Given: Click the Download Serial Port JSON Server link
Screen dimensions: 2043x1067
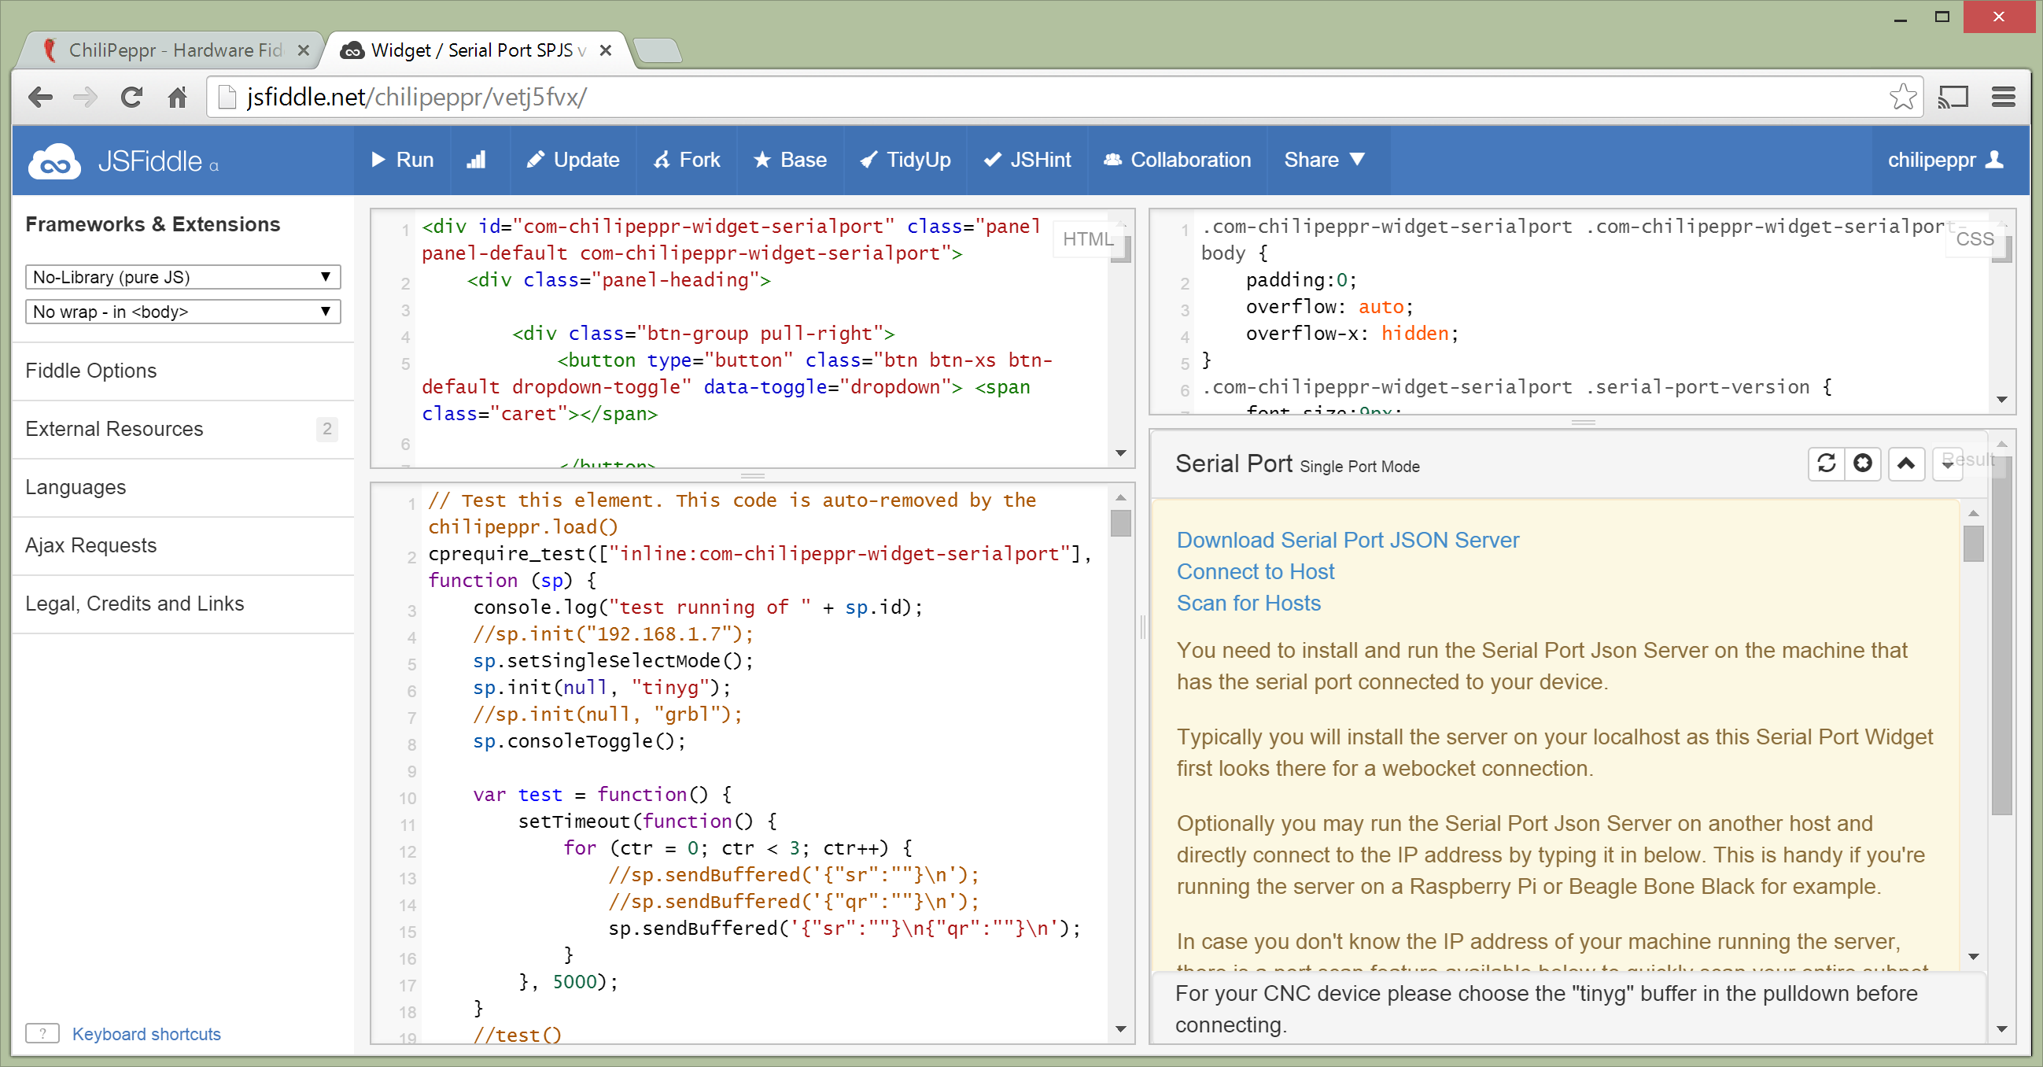Looking at the screenshot, I should click(x=1347, y=541).
